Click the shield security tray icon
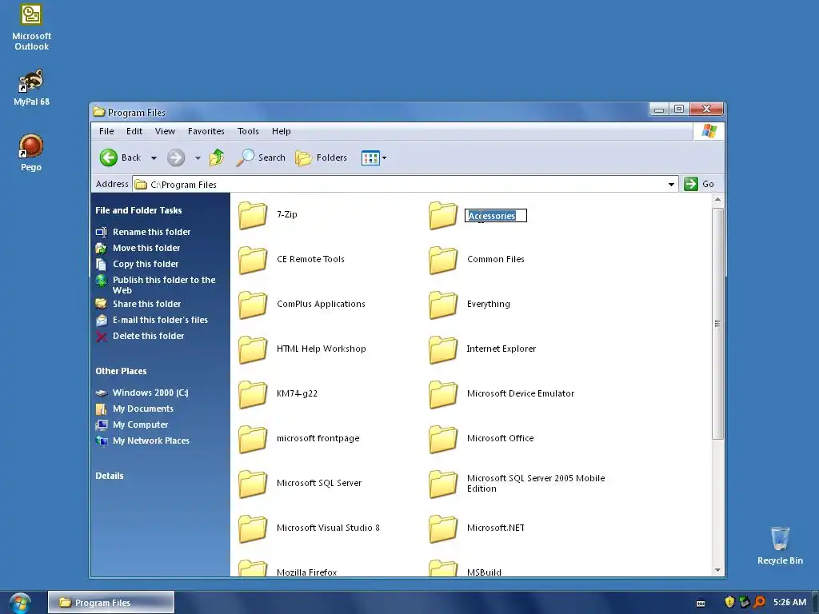819x614 pixels. (729, 603)
